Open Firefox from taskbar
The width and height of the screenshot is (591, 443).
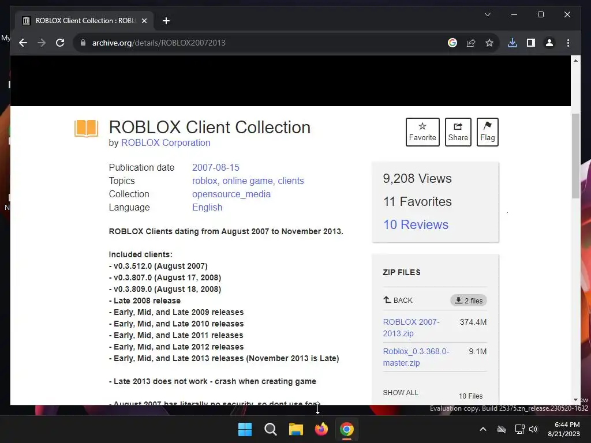321,429
